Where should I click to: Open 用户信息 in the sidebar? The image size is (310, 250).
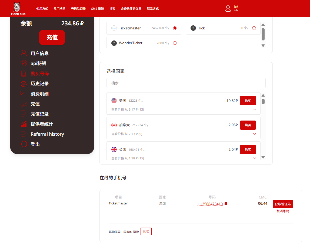[x=39, y=53]
